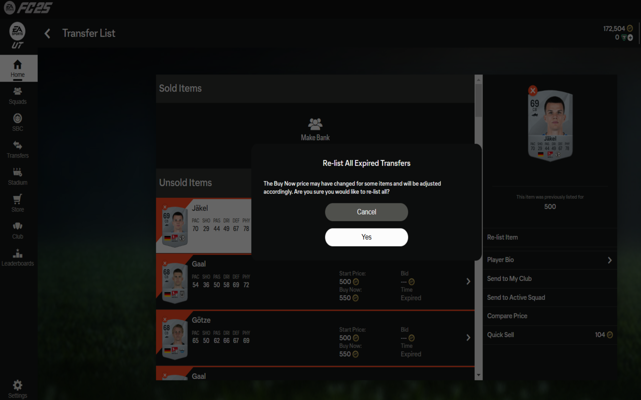Send player to My Club
Screen dimensions: 641x400
[x=550, y=278]
